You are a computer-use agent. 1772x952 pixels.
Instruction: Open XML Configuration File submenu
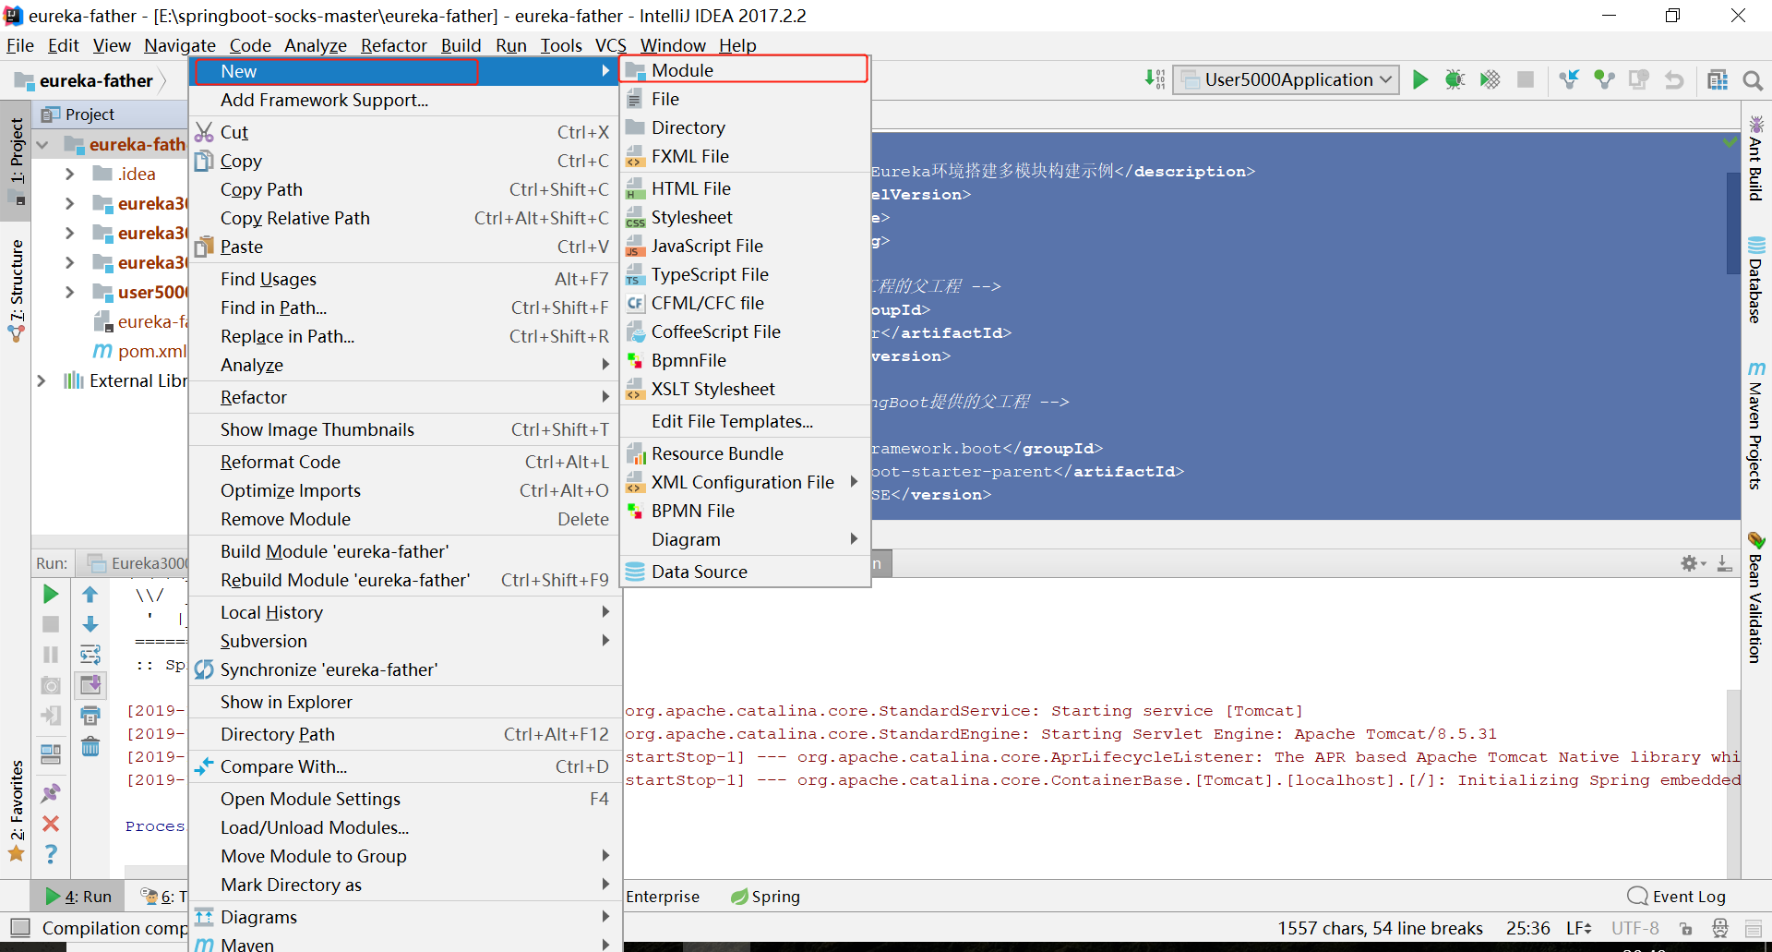pyautogui.click(x=746, y=482)
